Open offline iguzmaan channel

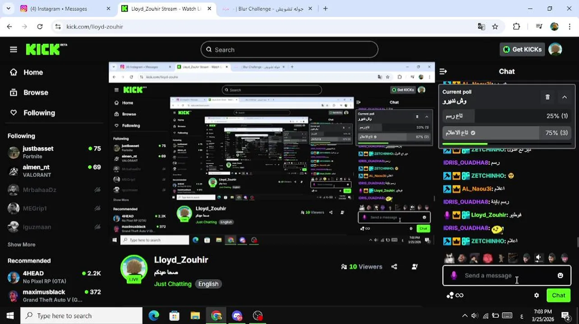(54, 227)
